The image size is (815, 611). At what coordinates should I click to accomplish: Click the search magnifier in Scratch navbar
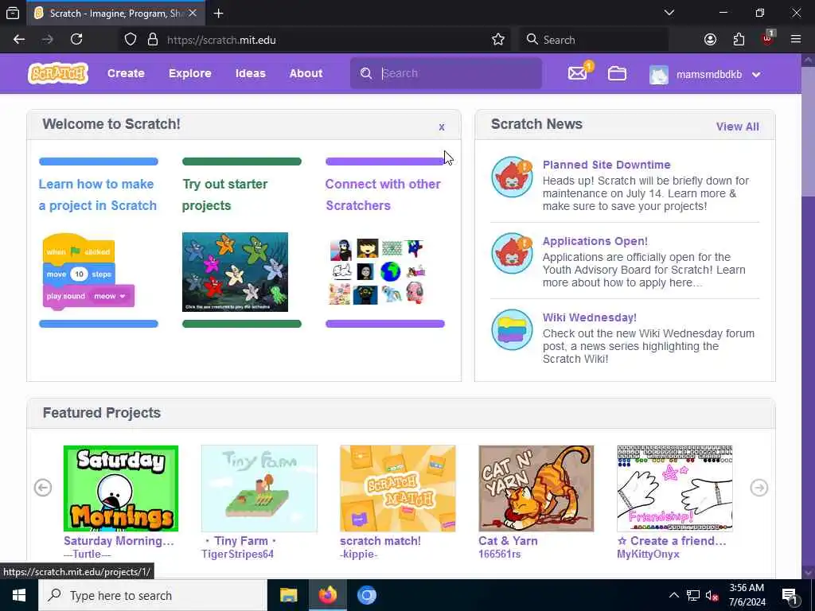point(366,73)
